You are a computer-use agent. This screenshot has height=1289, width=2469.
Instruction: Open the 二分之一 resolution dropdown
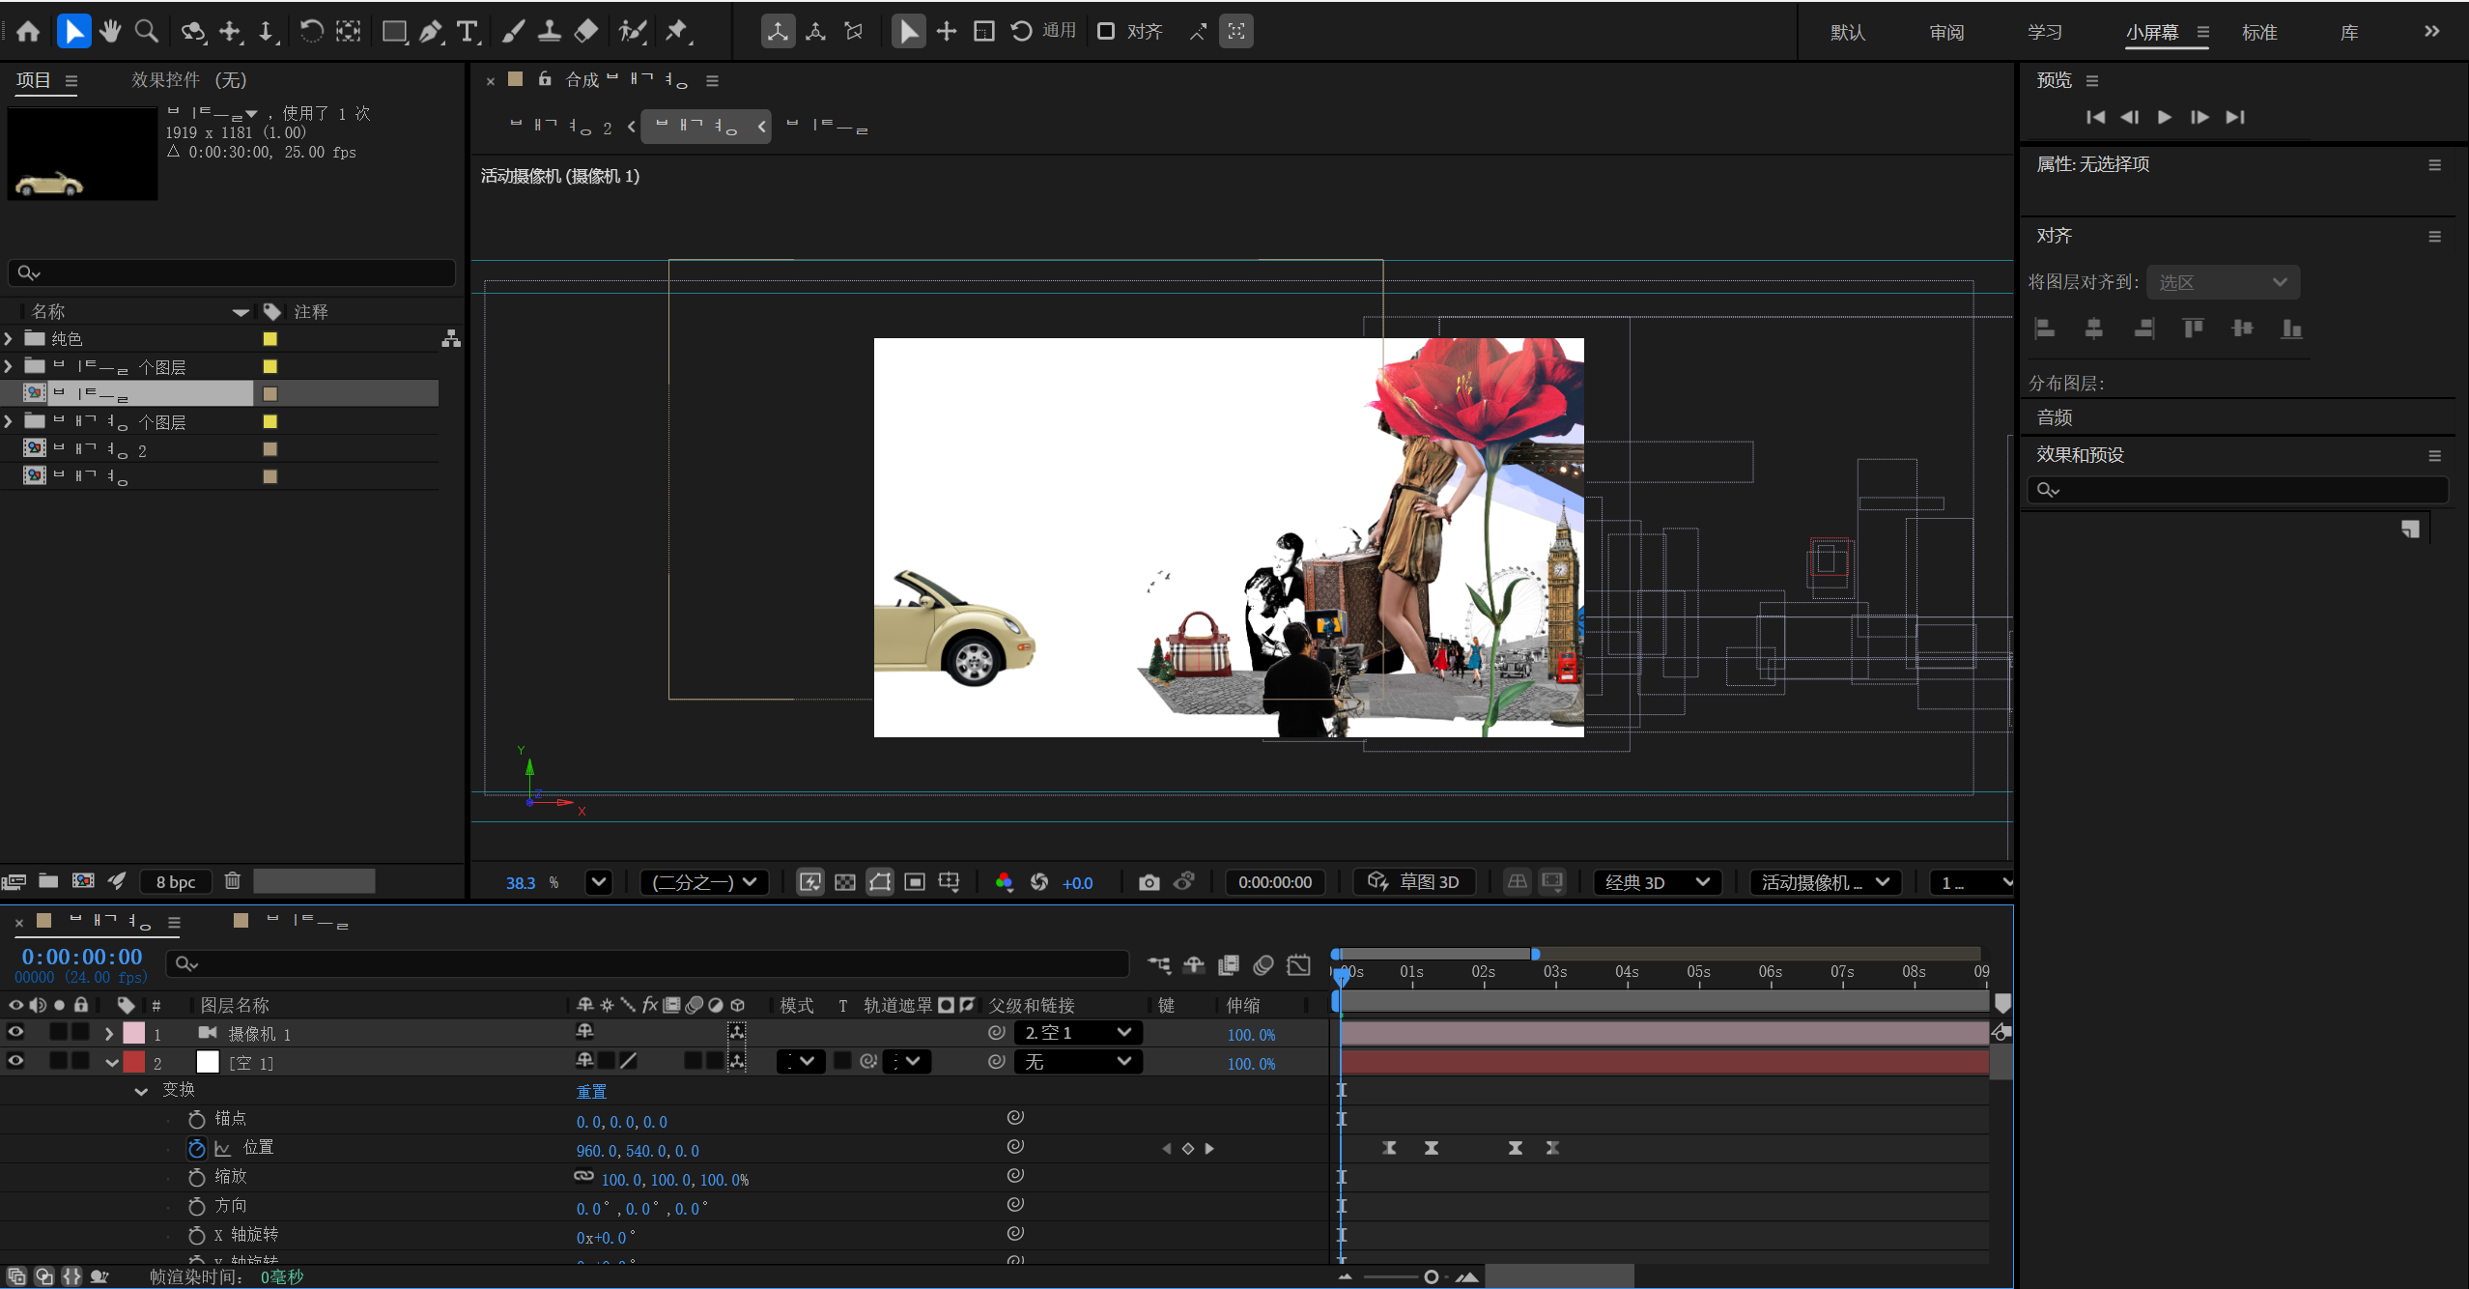tap(704, 882)
